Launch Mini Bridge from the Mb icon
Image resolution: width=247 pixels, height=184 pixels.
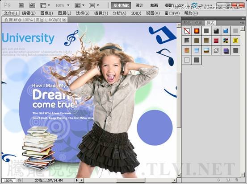[x=32, y=5]
